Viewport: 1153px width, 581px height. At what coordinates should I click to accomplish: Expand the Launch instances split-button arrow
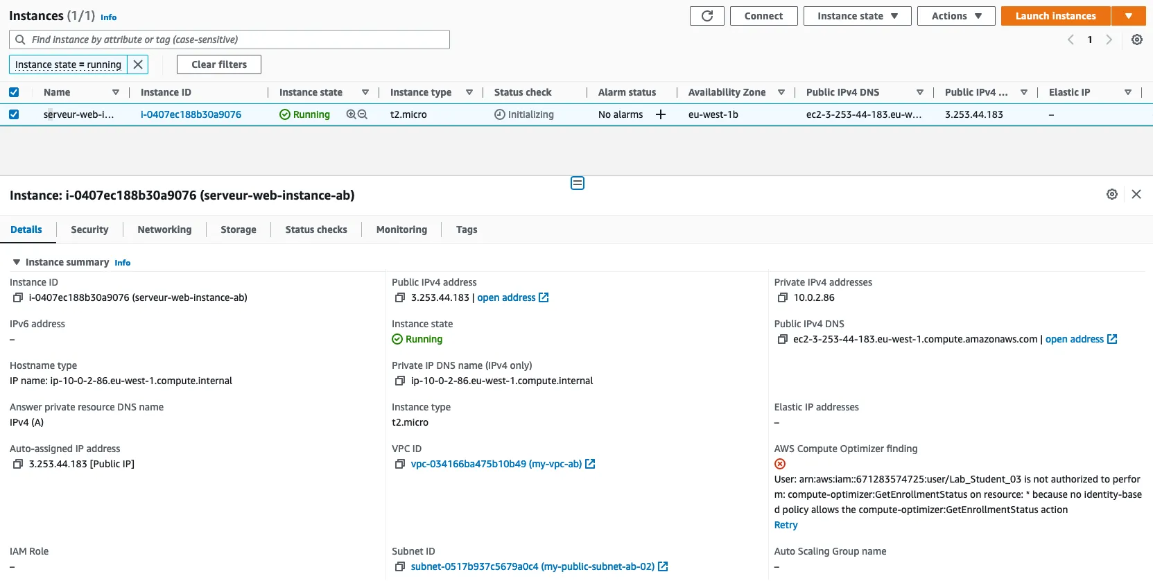coord(1128,16)
